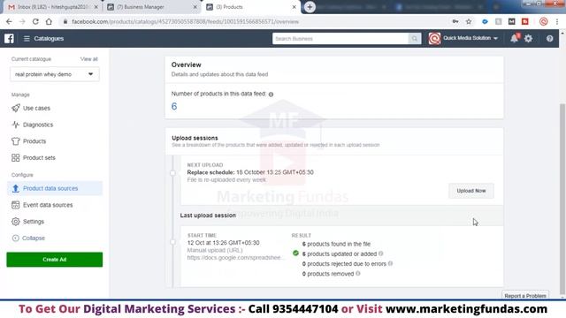Image resolution: width=566 pixels, height=318 pixels.
Task: Reload the page
Action: click(x=35, y=21)
